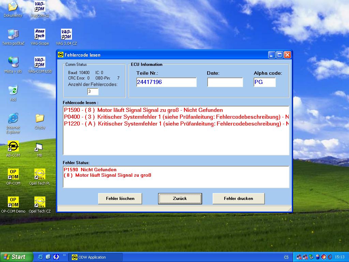
Task: Open the Chyby folder
Action: [x=40, y=119]
